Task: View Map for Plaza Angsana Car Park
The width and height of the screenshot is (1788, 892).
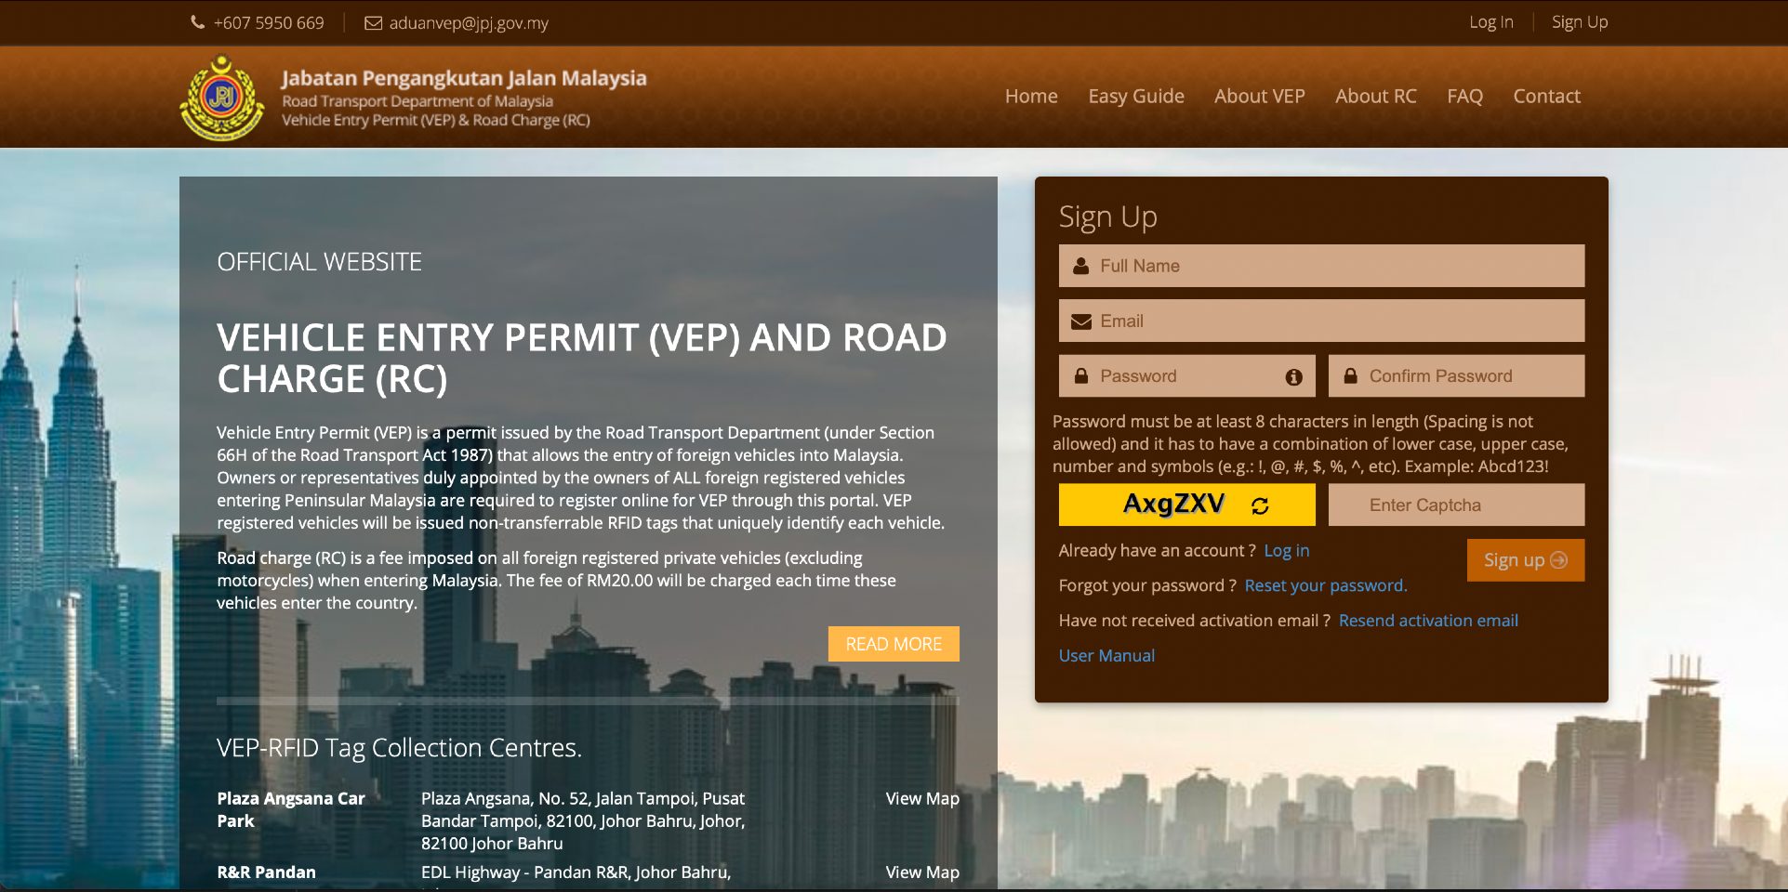Action: tap(922, 798)
